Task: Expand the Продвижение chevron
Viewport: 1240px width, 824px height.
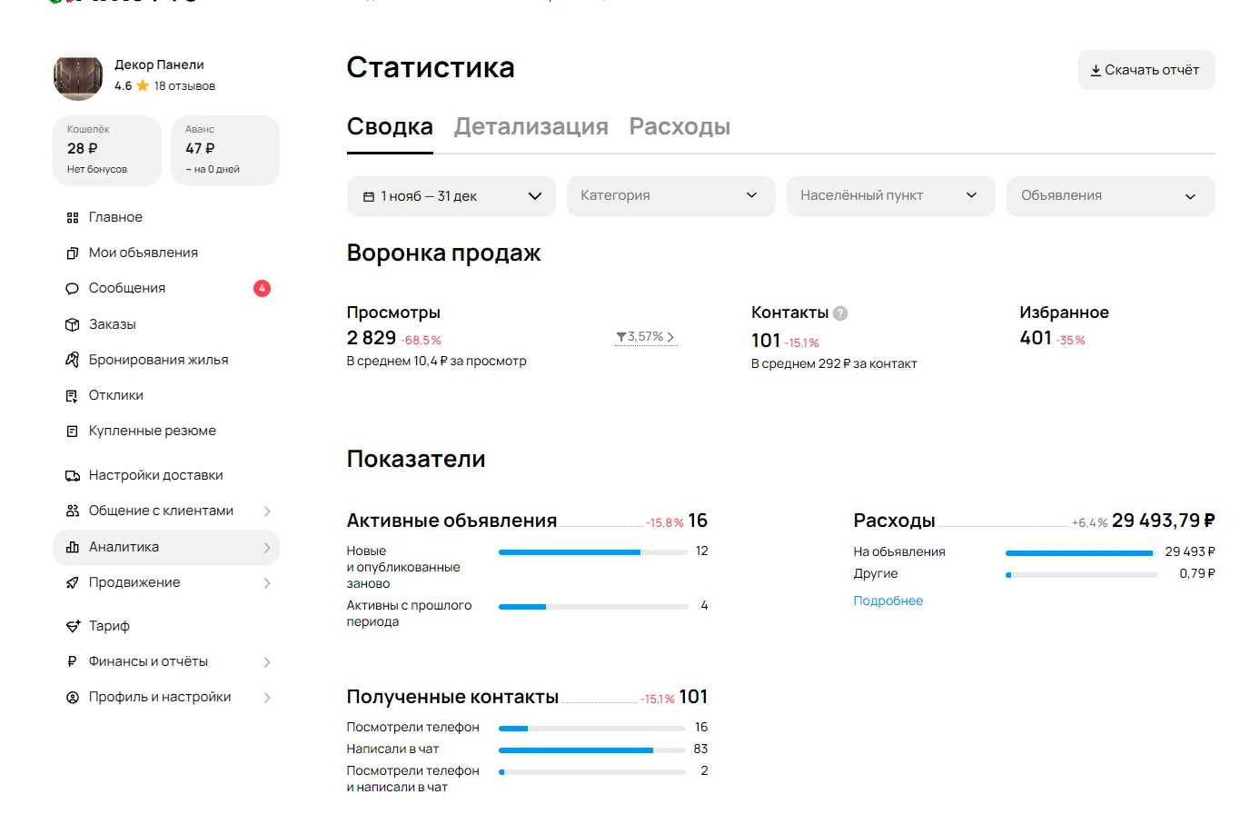Action: [267, 583]
